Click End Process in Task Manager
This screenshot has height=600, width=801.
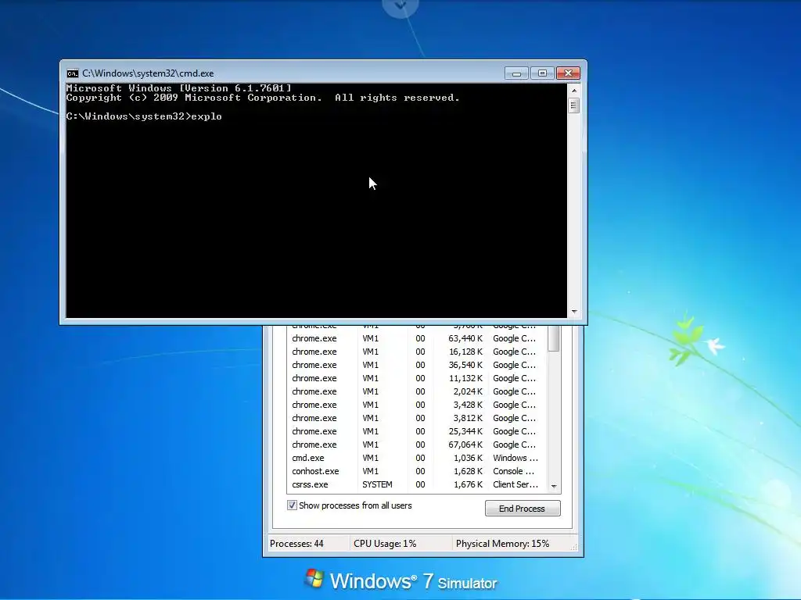pyautogui.click(x=522, y=508)
